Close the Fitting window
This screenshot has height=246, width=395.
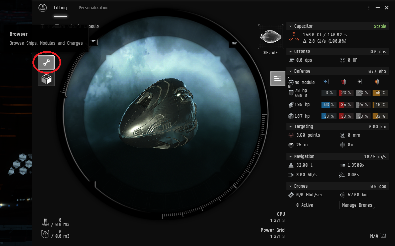[387, 8]
